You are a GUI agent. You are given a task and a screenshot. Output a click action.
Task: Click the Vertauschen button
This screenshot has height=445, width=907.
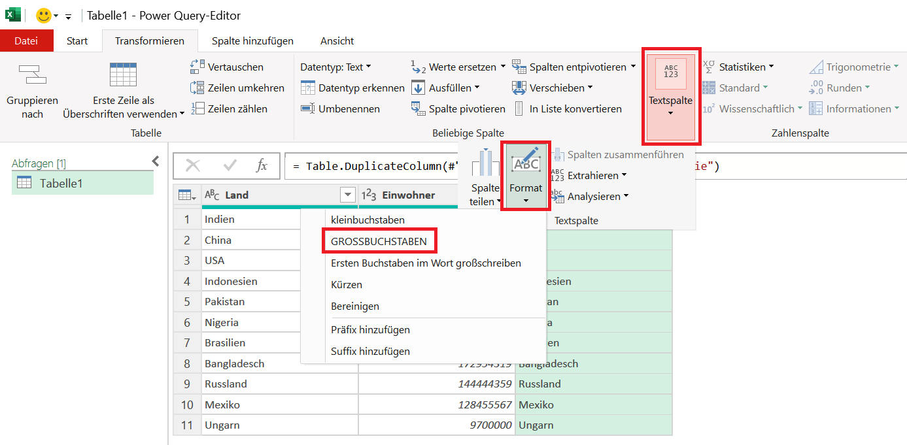coord(227,67)
